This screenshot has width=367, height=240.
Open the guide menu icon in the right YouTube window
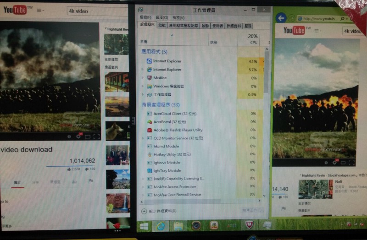click(317, 31)
